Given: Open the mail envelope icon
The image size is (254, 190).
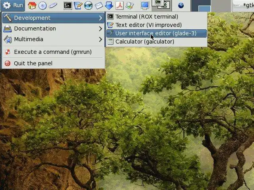Looking at the screenshot, I should tap(99, 6).
